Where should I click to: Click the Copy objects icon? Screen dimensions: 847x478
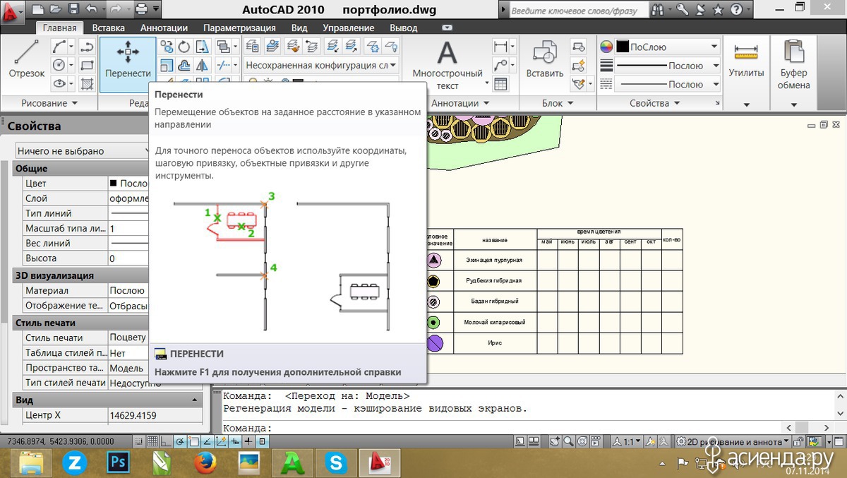coord(167,47)
